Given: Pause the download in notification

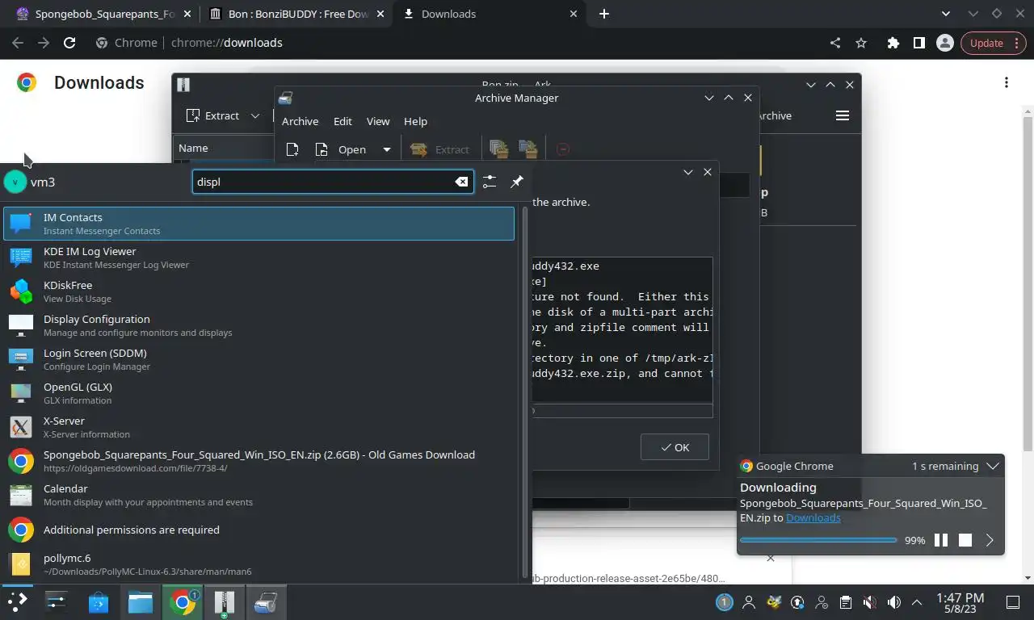Looking at the screenshot, I should [x=941, y=540].
